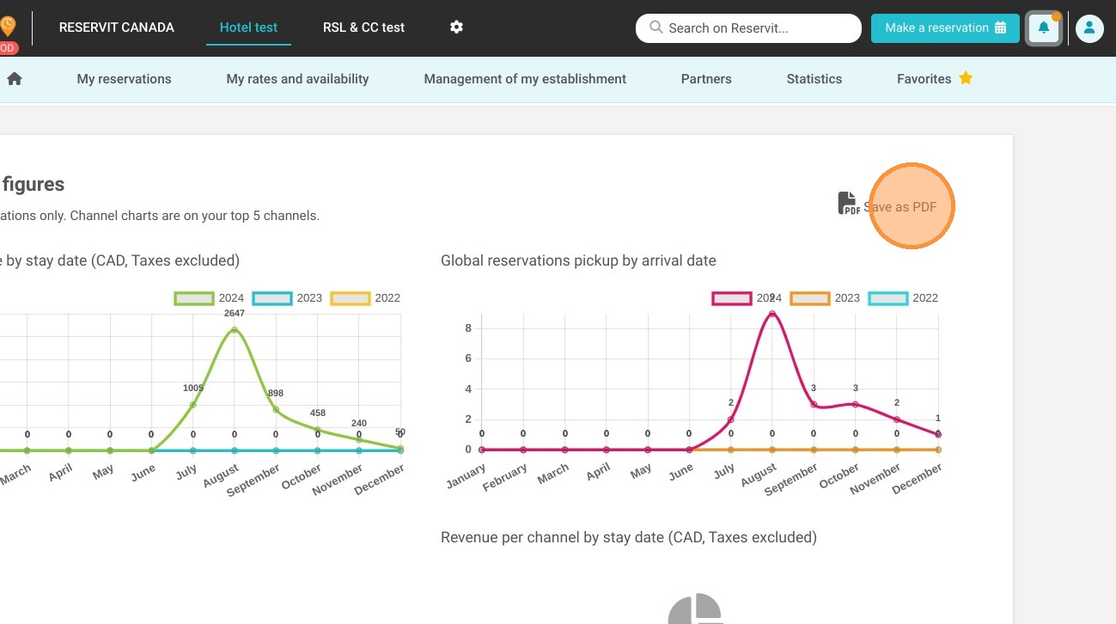Click the October point valued 3 on pickup chart
Screen dimensions: 1116x624
[855, 404]
